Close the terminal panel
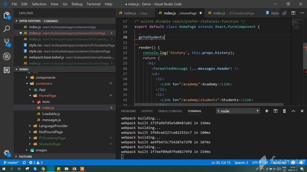The image size is (307, 172). point(302,111)
